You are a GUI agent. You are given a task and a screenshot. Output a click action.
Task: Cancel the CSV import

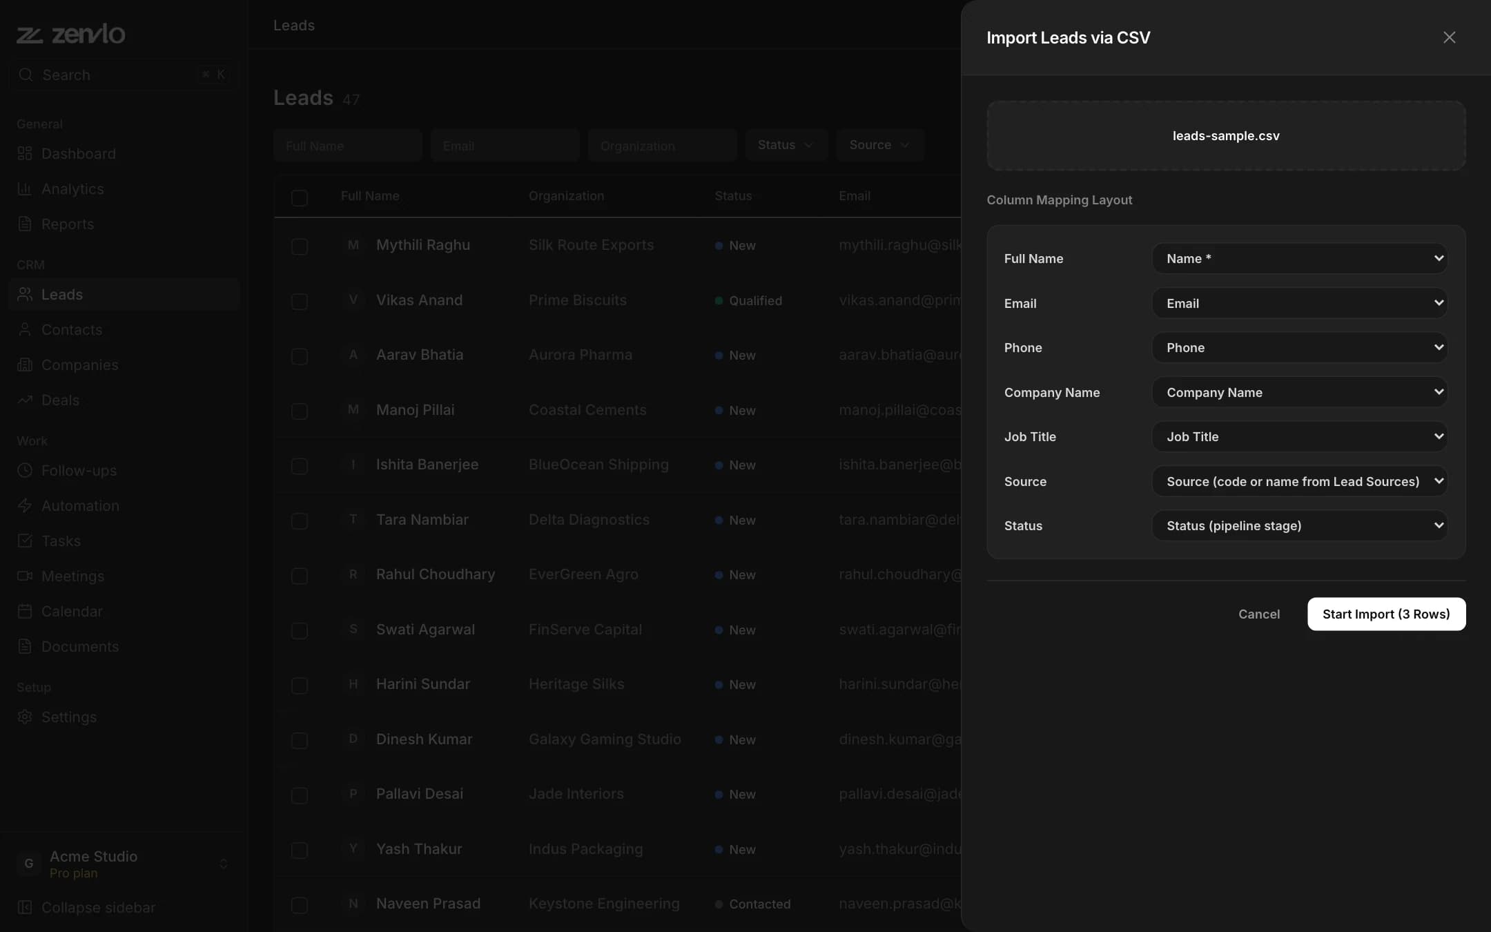(x=1258, y=614)
